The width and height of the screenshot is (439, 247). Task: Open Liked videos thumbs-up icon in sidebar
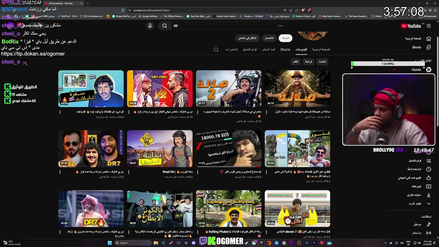pyautogui.click(x=428, y=178)
